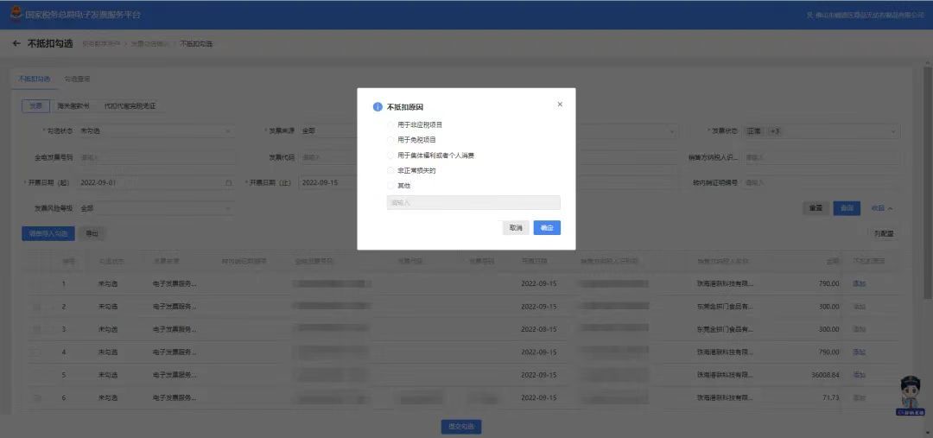Image resolution: width=933 pixels, height=438 pixels.
Task: Click the back arrow next to 不抵扣勾选
Action: [x=16, y=43]
